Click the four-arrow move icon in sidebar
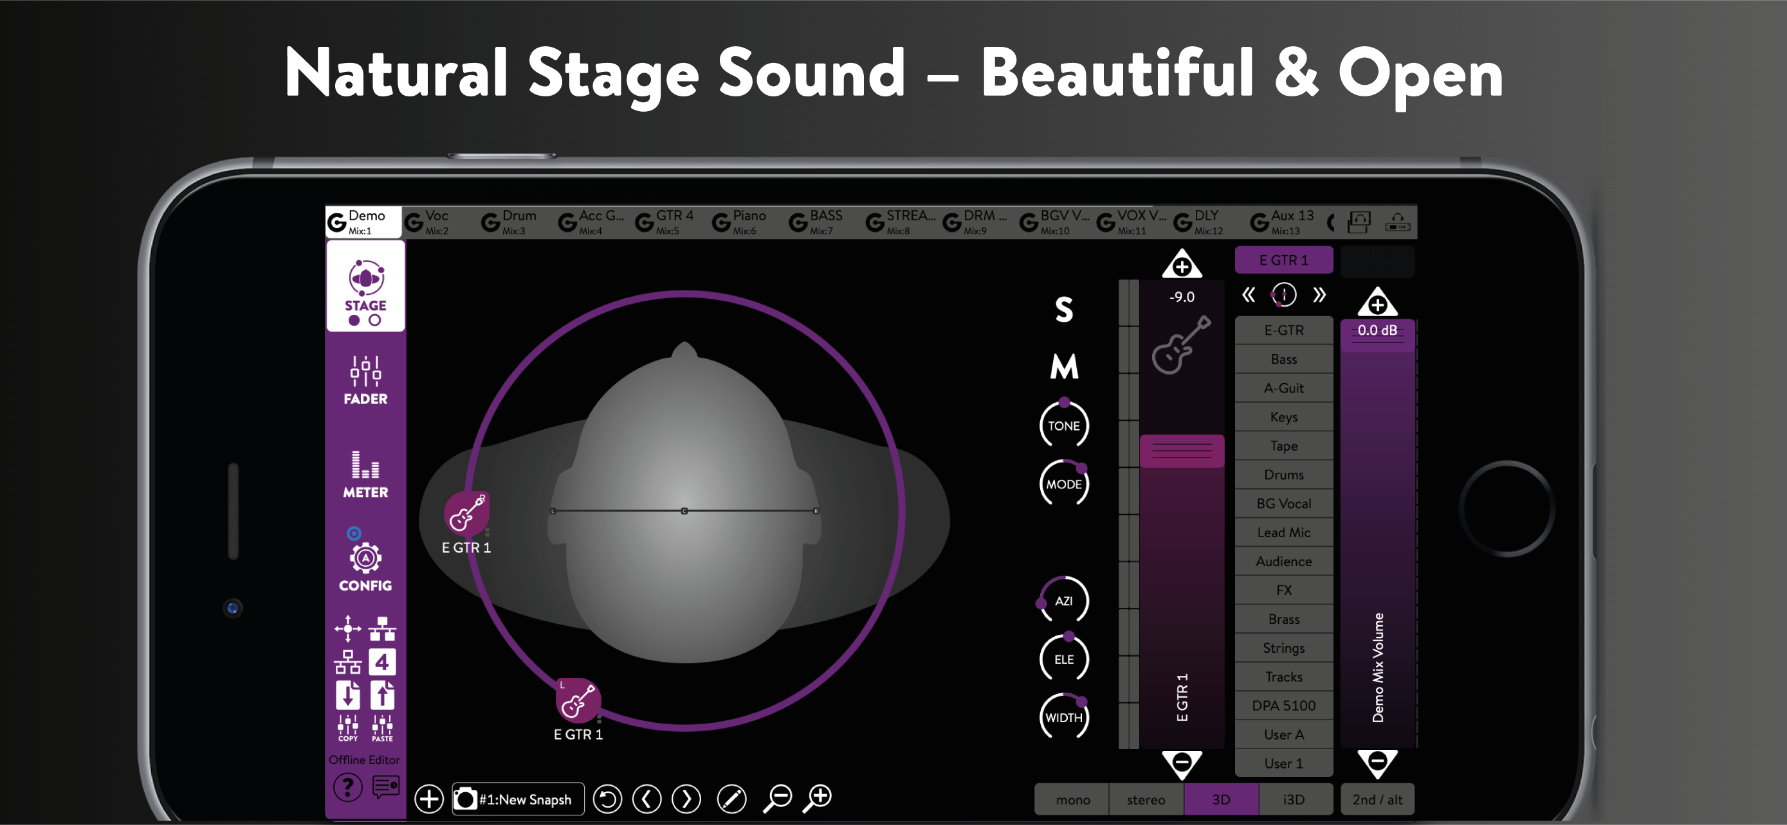The height and width of the screenshot is (825, 1787). click(347, 629)
